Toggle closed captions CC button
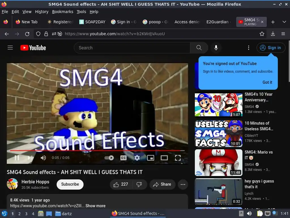 point(123,158)
